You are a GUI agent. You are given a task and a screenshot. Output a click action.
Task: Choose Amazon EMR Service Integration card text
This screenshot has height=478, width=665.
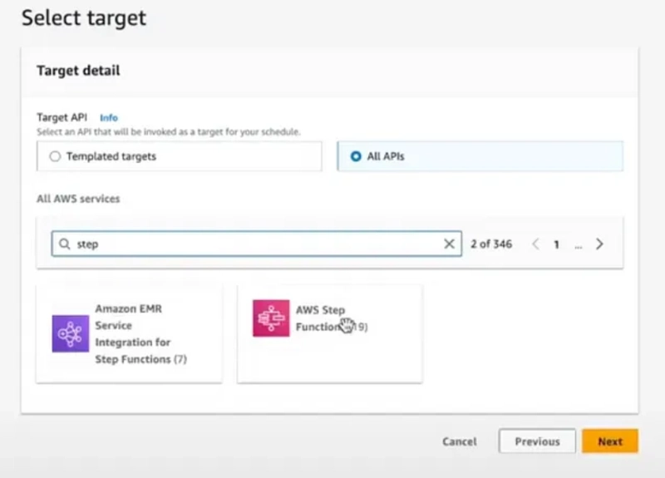[x=140, y=334]
